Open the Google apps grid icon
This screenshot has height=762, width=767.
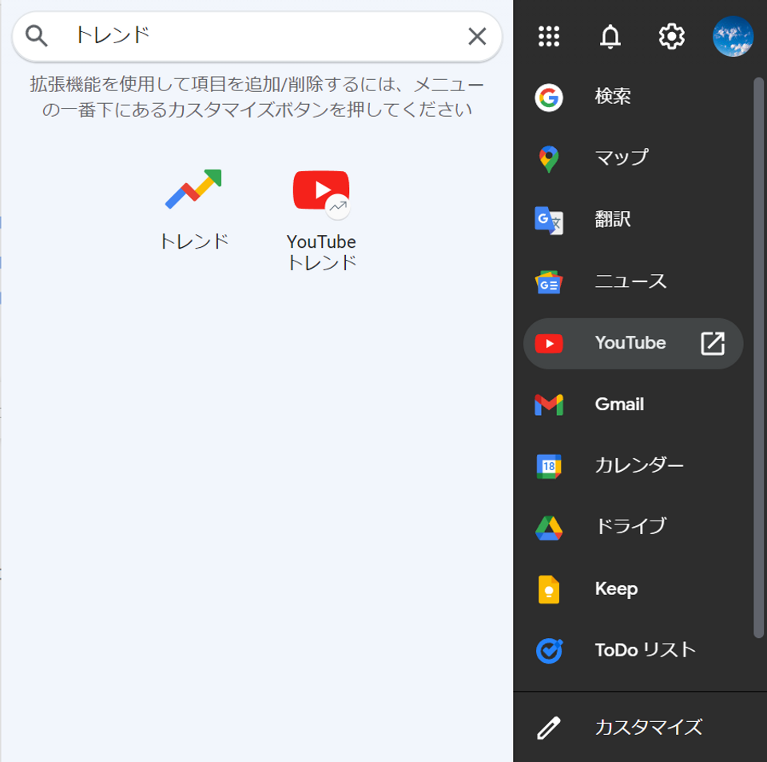[x=549, y=36]
